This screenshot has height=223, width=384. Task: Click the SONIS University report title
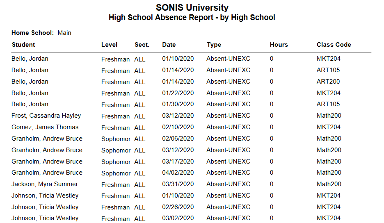[x=192, y=7]
